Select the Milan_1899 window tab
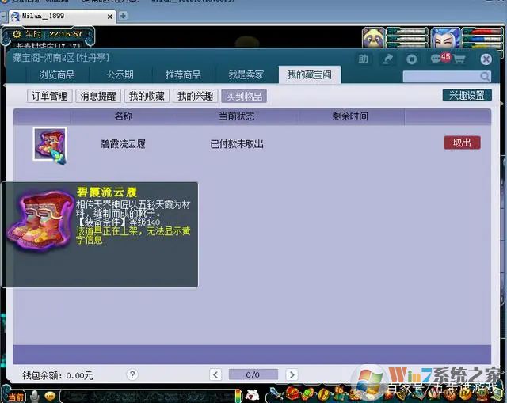This screenshot has height=403, width=507. [x=62, y=16]
